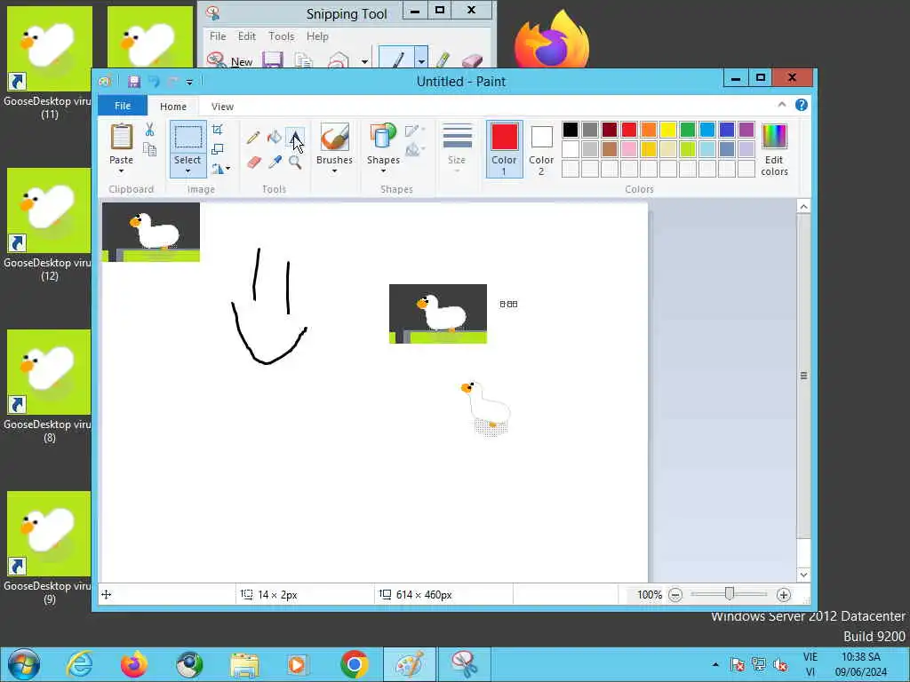Screen dimensions: 910x682
Task: Switch to the View tab in Paint
Action: pyautogui.click(x=222, y=107)
